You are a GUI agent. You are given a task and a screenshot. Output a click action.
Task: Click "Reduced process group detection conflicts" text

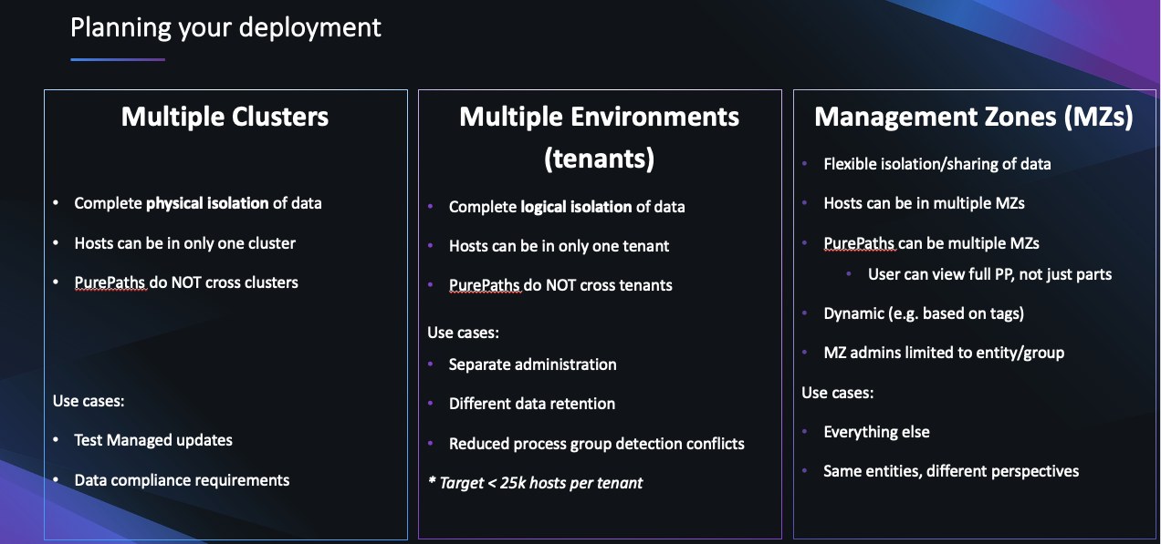pos(596,444)
